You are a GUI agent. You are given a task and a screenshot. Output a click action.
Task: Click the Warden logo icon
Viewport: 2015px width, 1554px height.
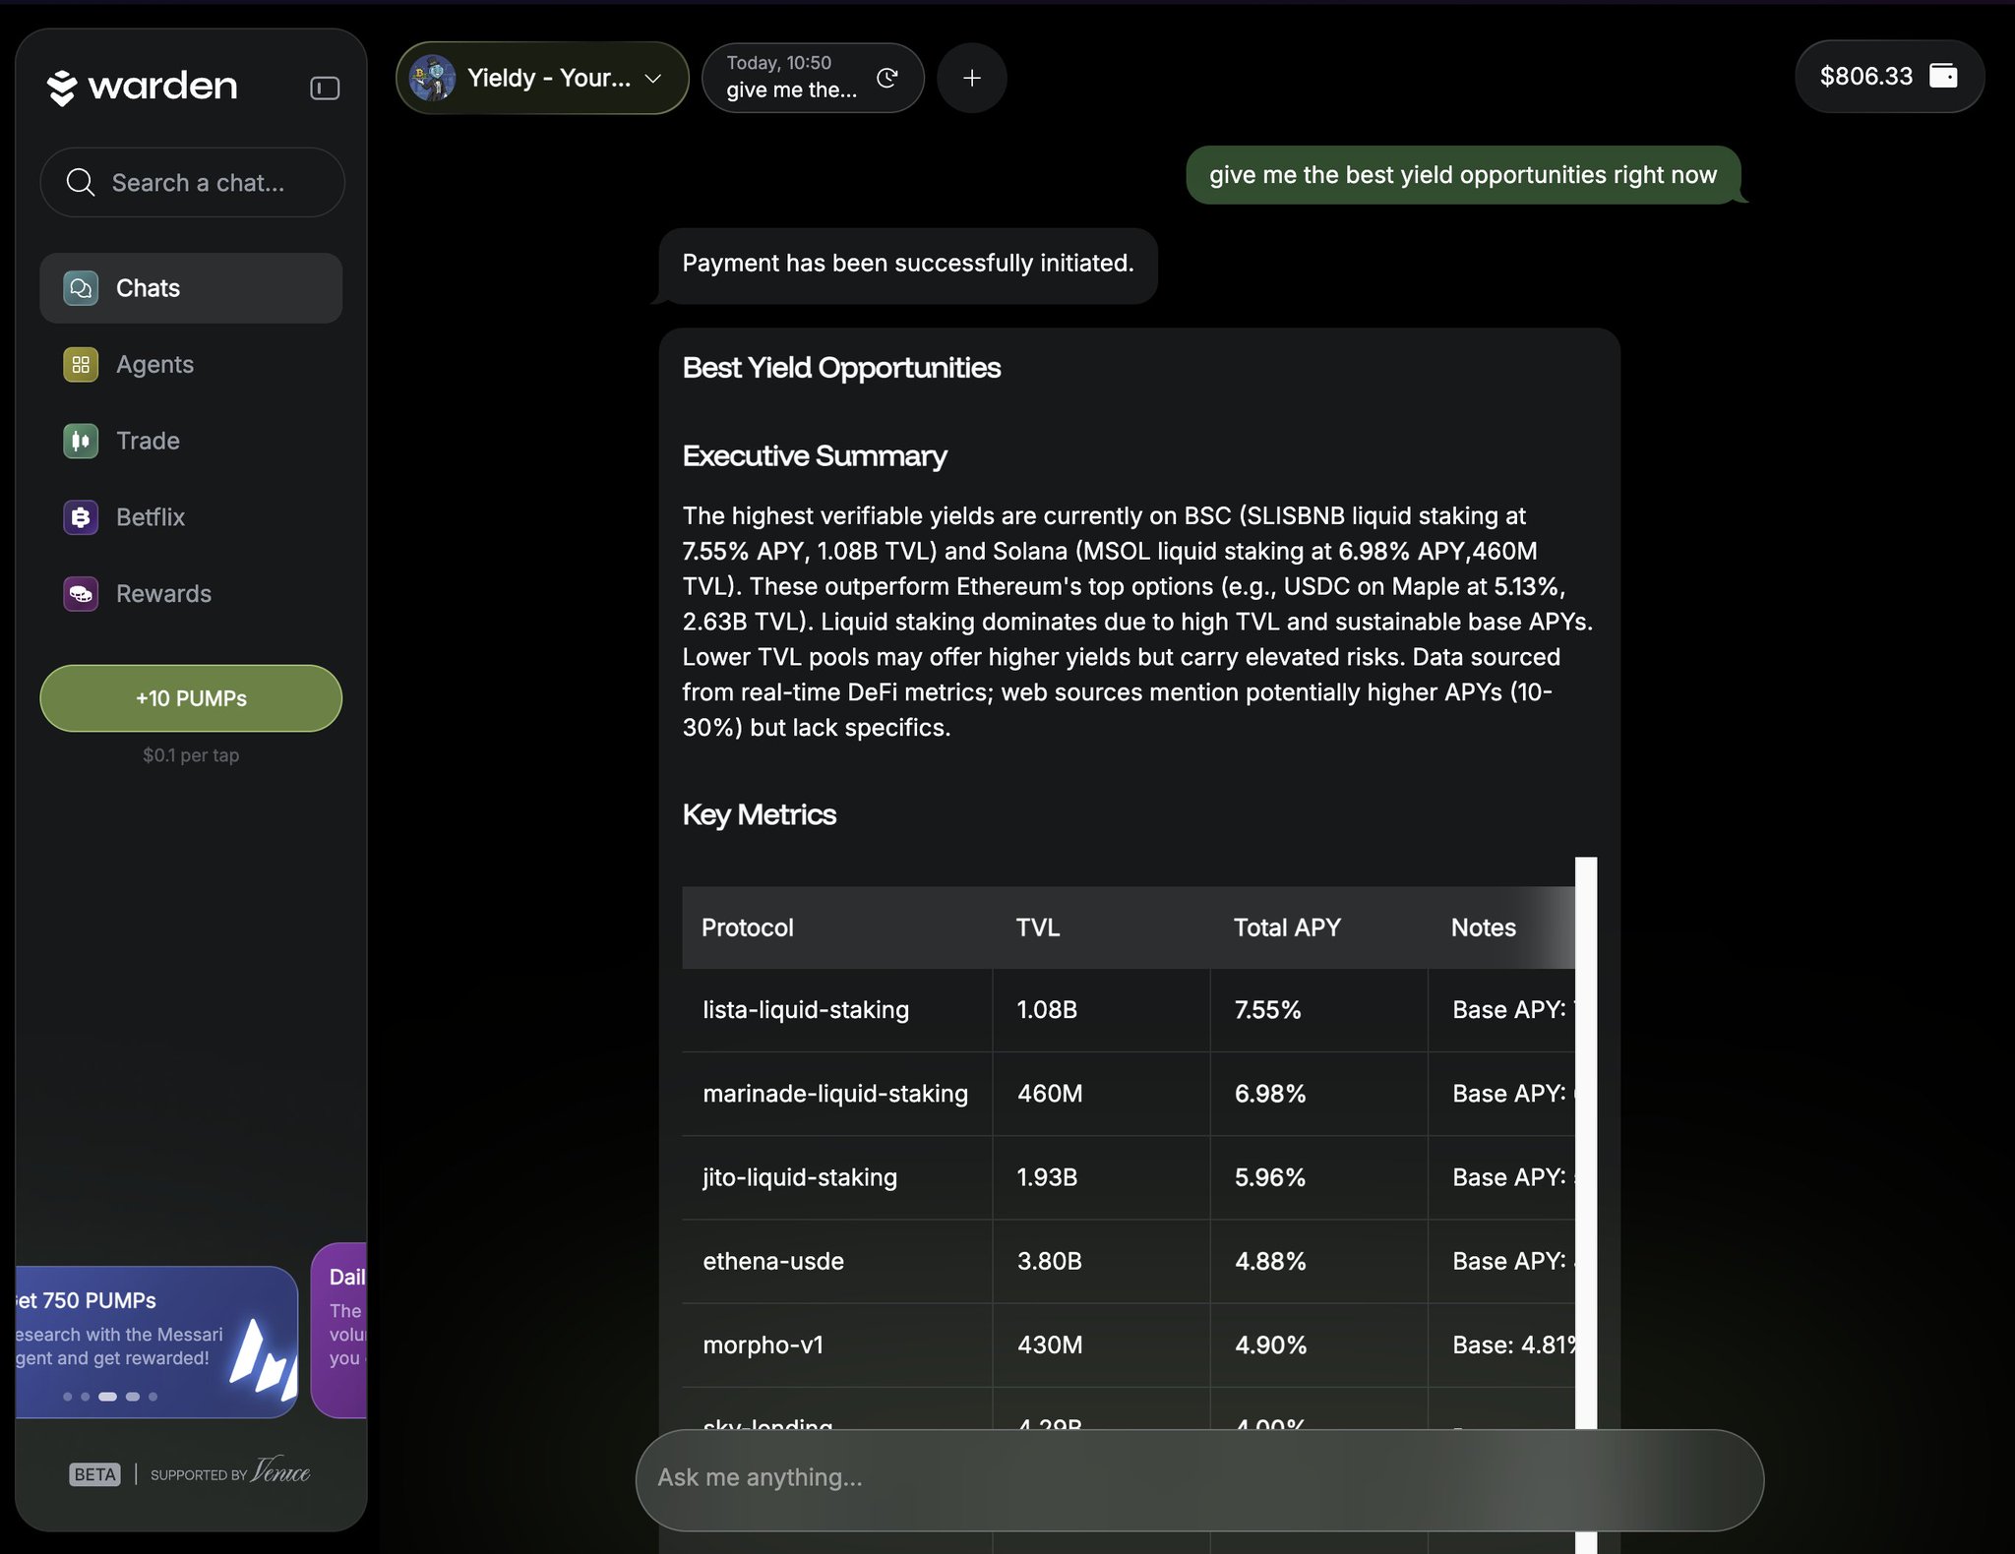click(x=61, y=88)
